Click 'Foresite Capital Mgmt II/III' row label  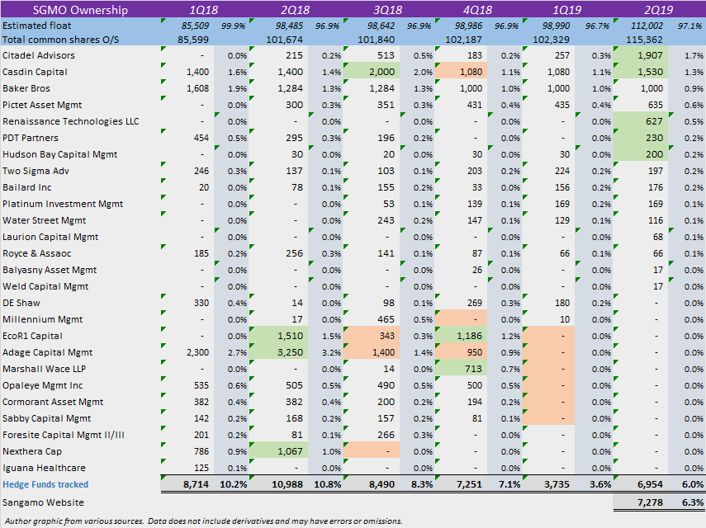[x=64, y=435]
